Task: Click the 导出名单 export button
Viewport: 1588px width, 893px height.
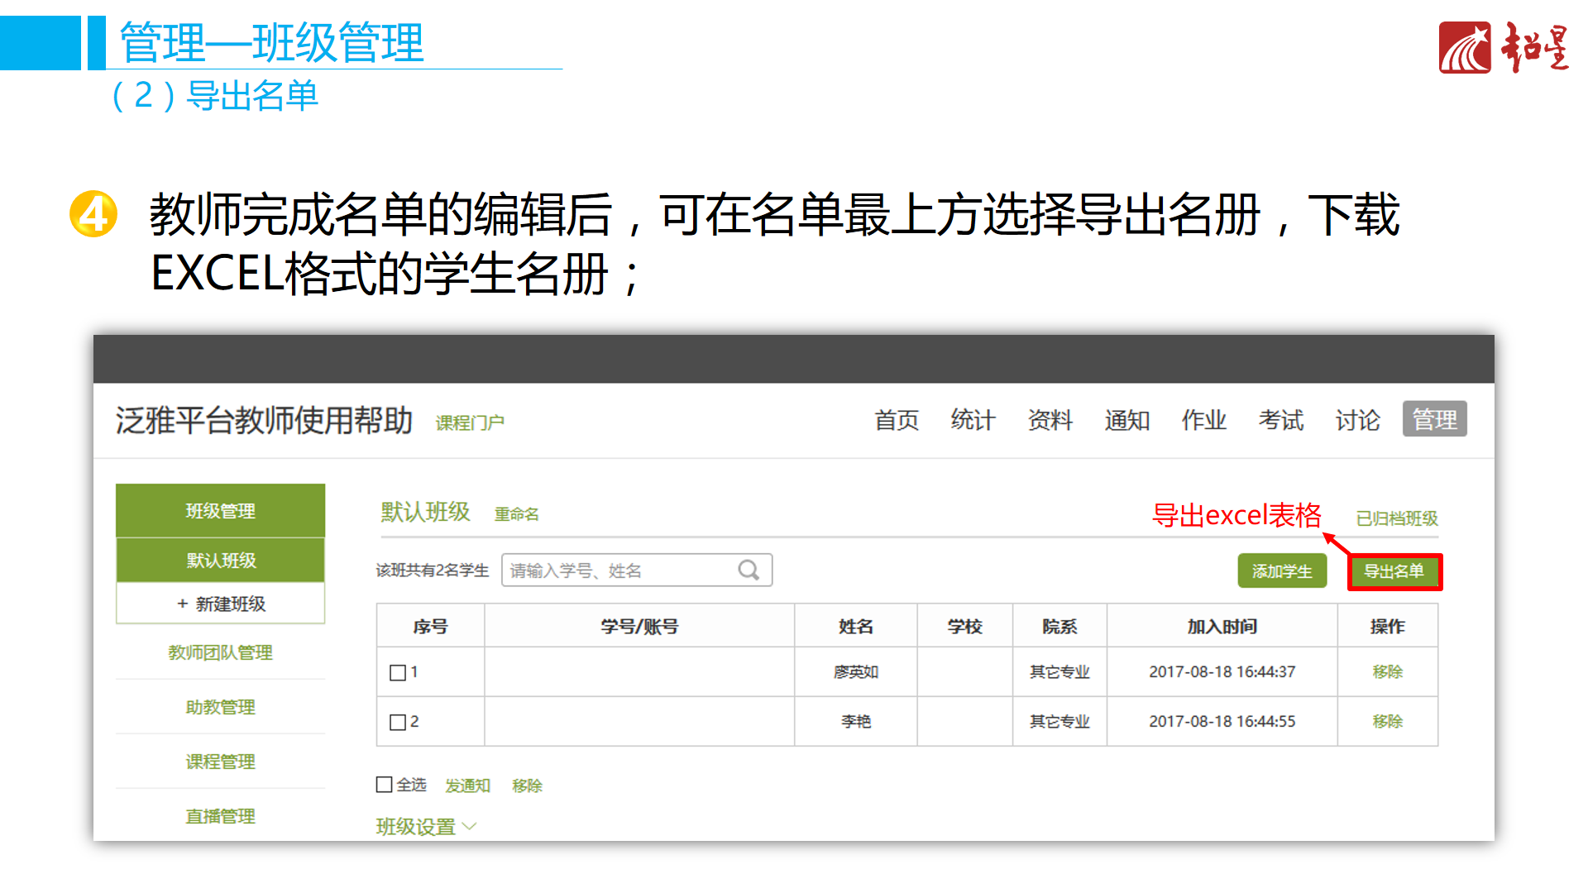Action: pyautogui.click(x=1394, y=571)
